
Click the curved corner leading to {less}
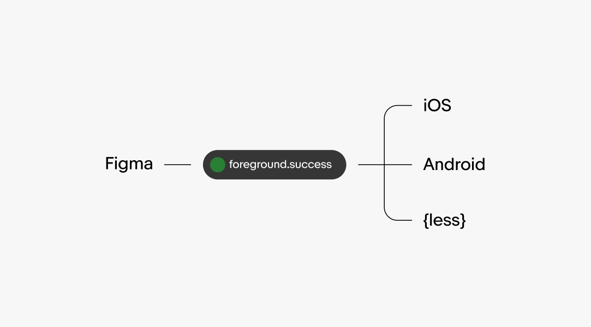(x=388, y=216)
